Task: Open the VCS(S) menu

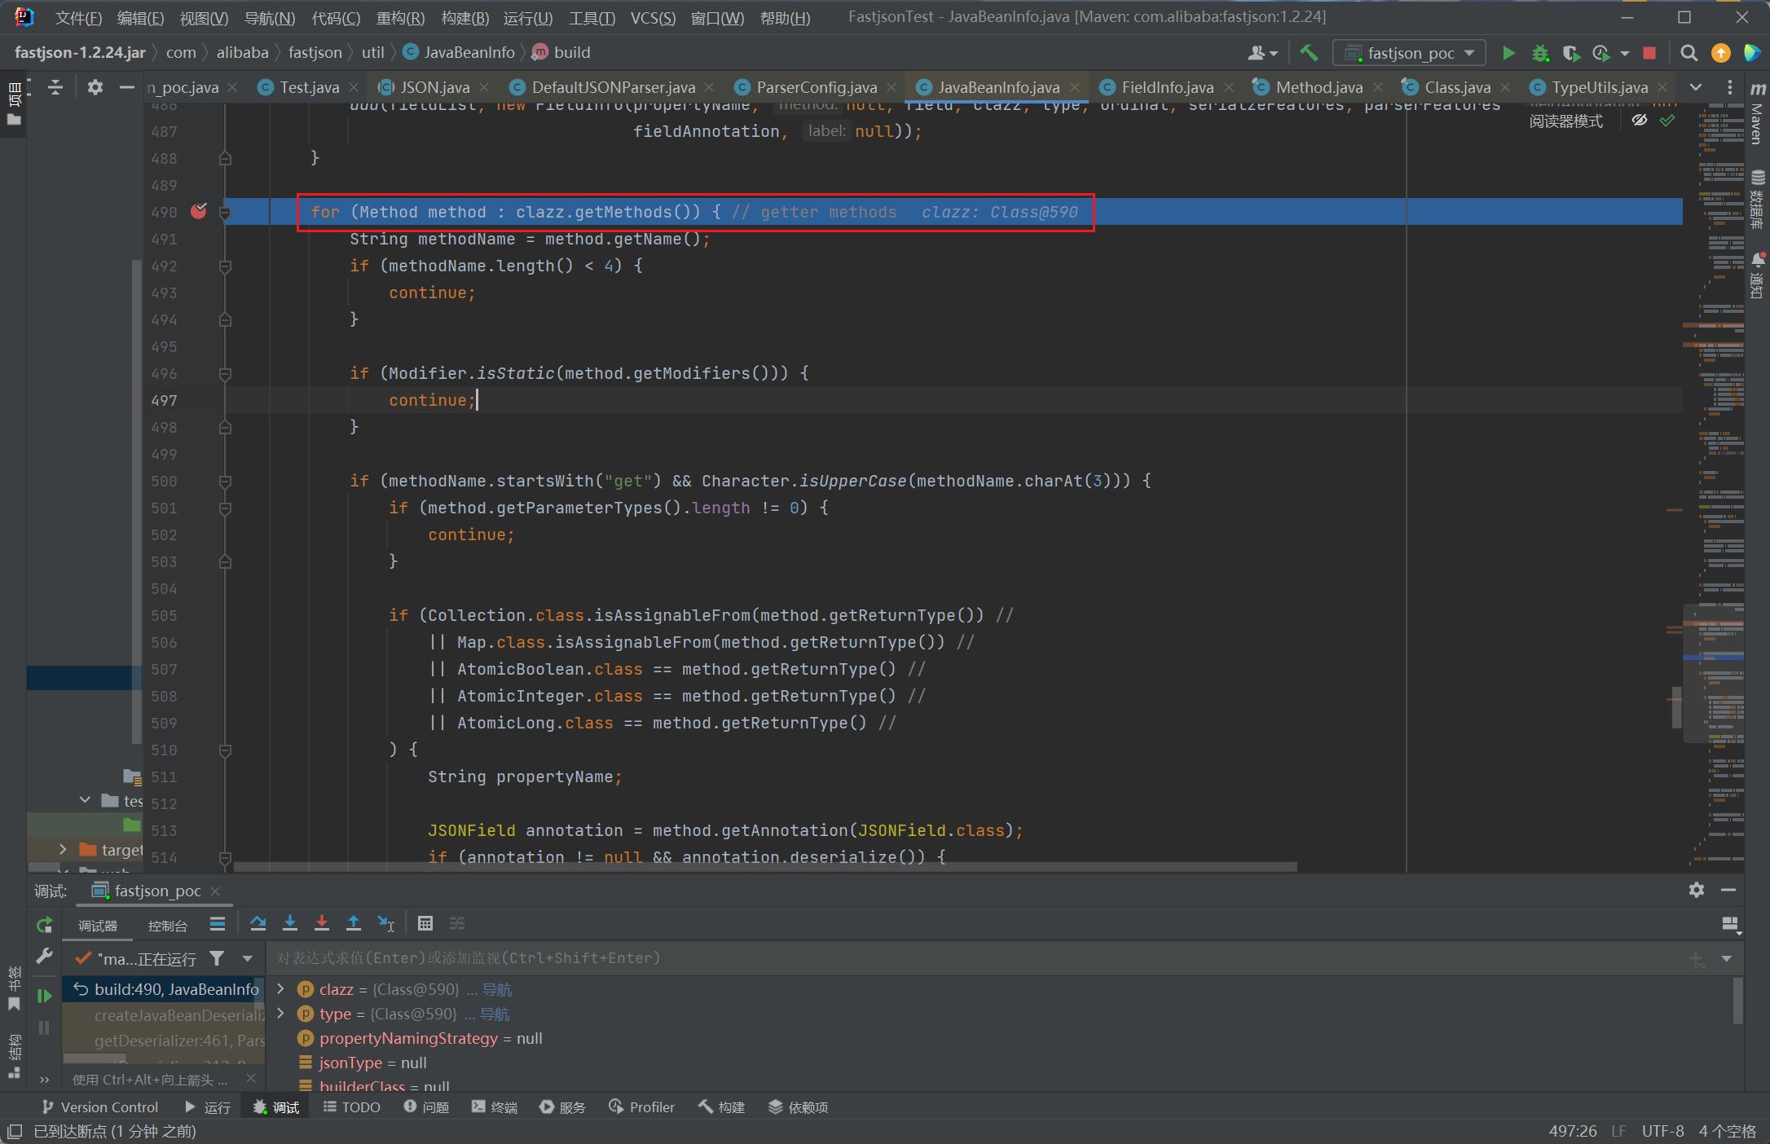Action: (653, 18)
